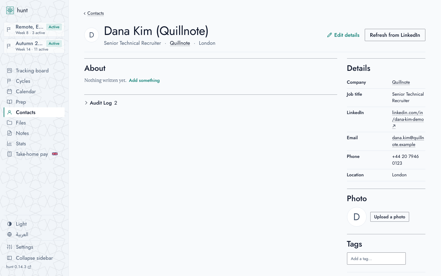This screenshot has height=276, width=441.
Task: Open the hunt 0.14.3 version link
Action: [19, 267]
